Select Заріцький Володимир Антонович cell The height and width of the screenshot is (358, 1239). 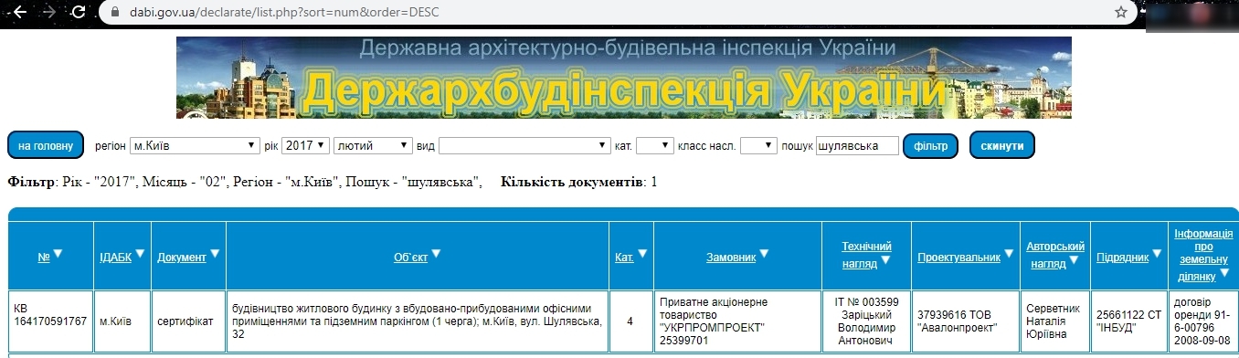(x=866, y=321)
